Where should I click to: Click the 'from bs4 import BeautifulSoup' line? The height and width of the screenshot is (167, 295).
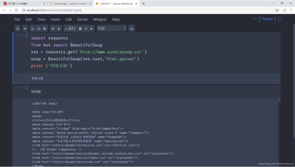click(x=67, y=45)
